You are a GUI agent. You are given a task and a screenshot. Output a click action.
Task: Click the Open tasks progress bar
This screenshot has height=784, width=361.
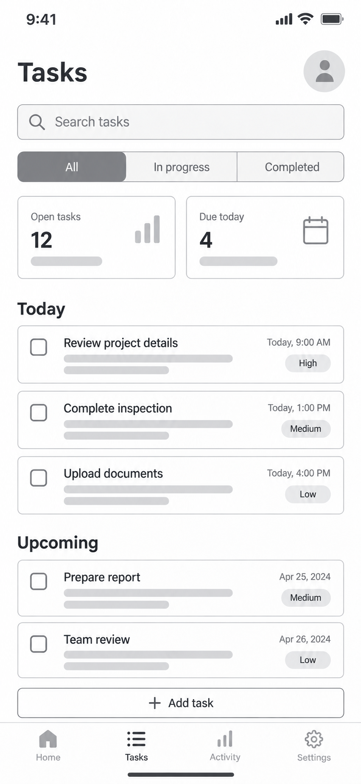[67, 261]
